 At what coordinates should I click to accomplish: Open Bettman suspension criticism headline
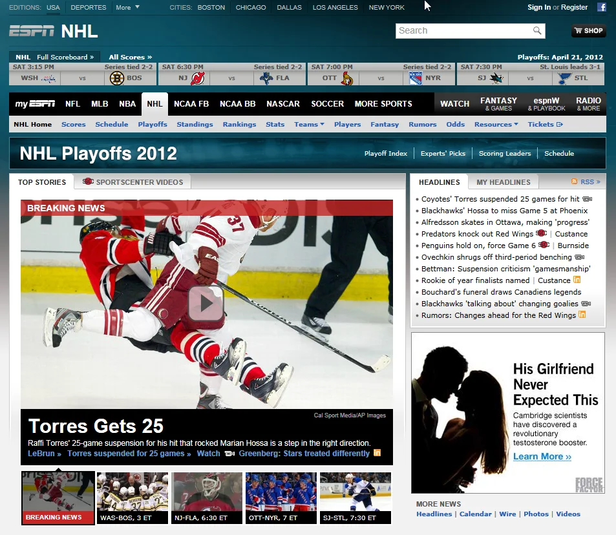pyautogui.click(x=505, y=268)
